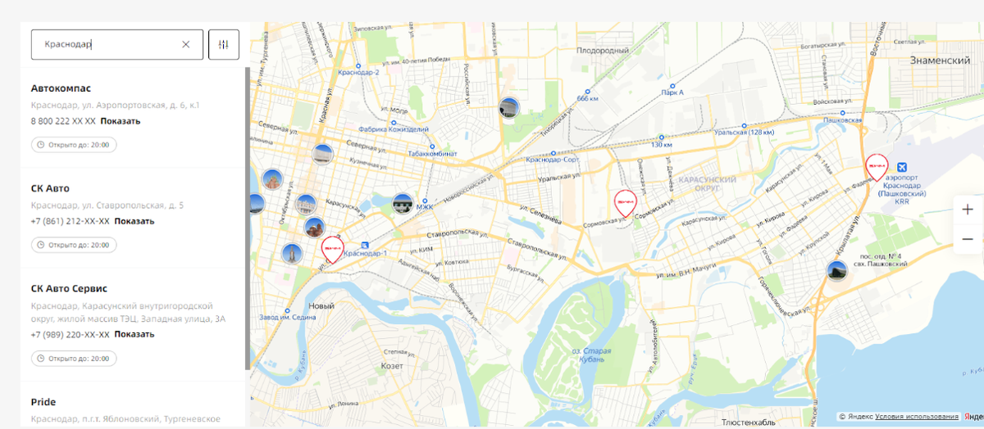Open photo marker next to МЖК label

(x=403, y=204)
